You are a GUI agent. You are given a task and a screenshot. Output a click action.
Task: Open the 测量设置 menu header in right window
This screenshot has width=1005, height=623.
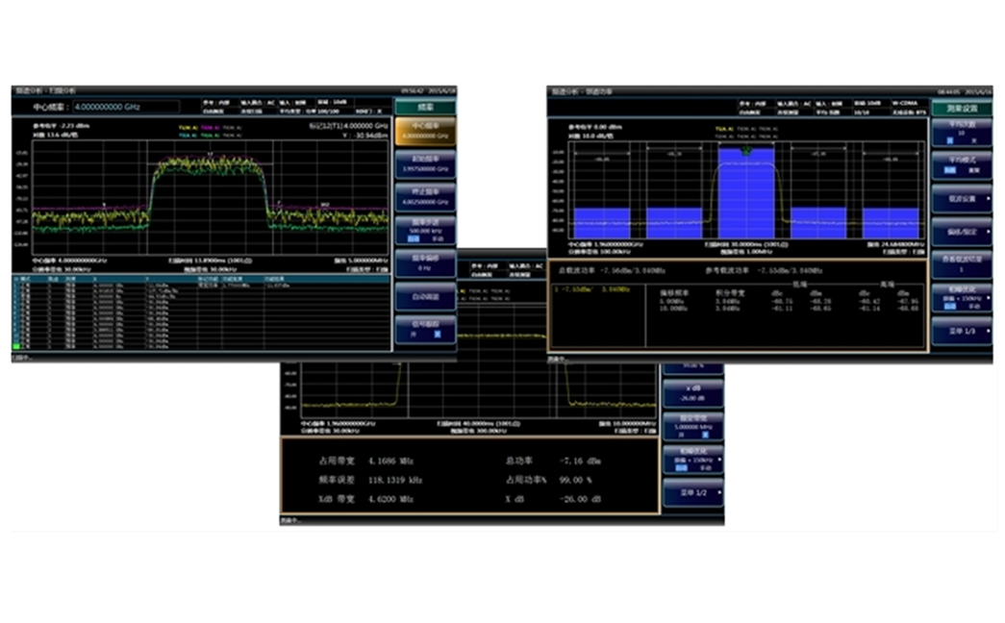(962, 109)
